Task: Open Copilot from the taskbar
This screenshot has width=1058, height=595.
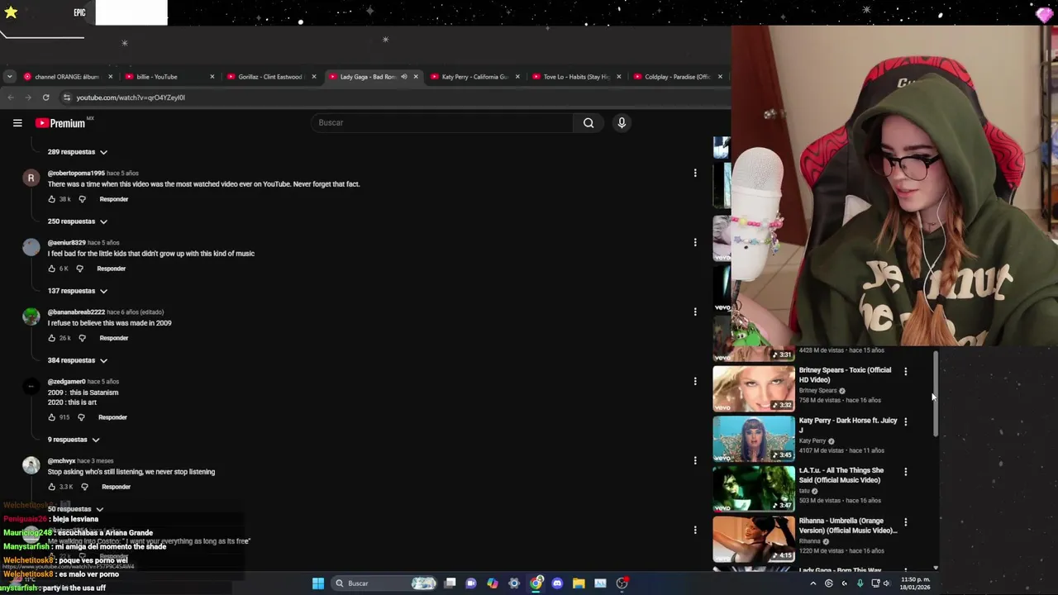Action: coord(493,583)
